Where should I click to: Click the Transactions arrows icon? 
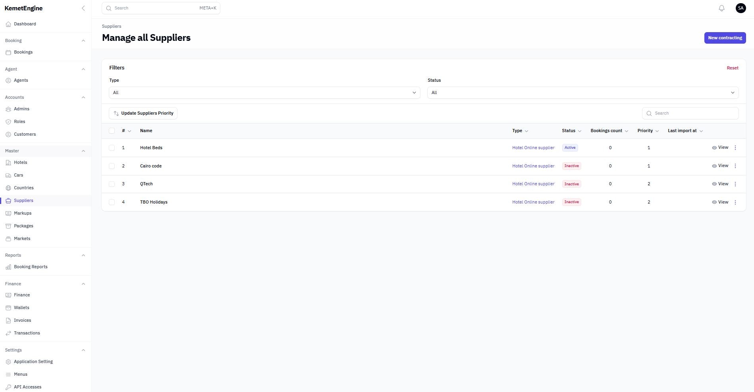pyautogui.click(x=8, y=333)
